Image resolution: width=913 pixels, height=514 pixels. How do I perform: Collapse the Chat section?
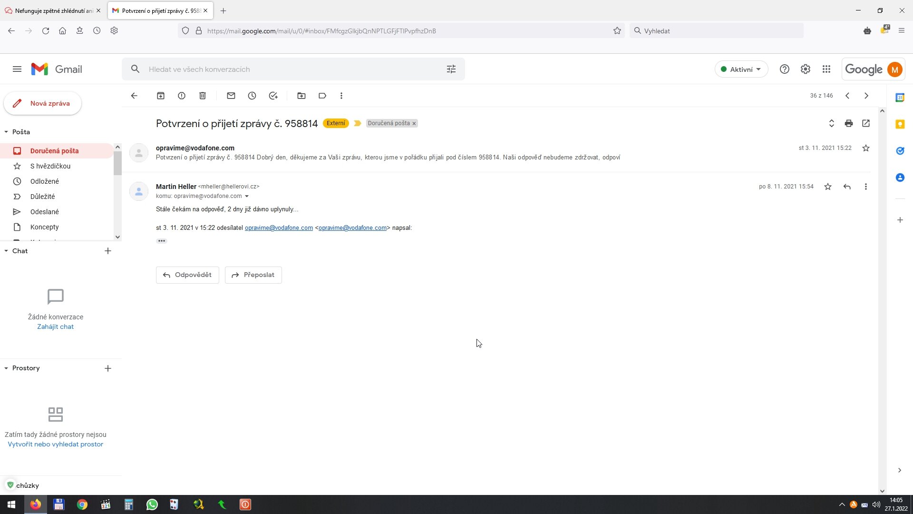tap(6, 251)
